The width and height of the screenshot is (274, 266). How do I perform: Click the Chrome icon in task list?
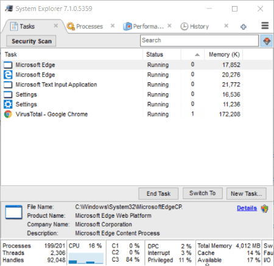[8, 114]
